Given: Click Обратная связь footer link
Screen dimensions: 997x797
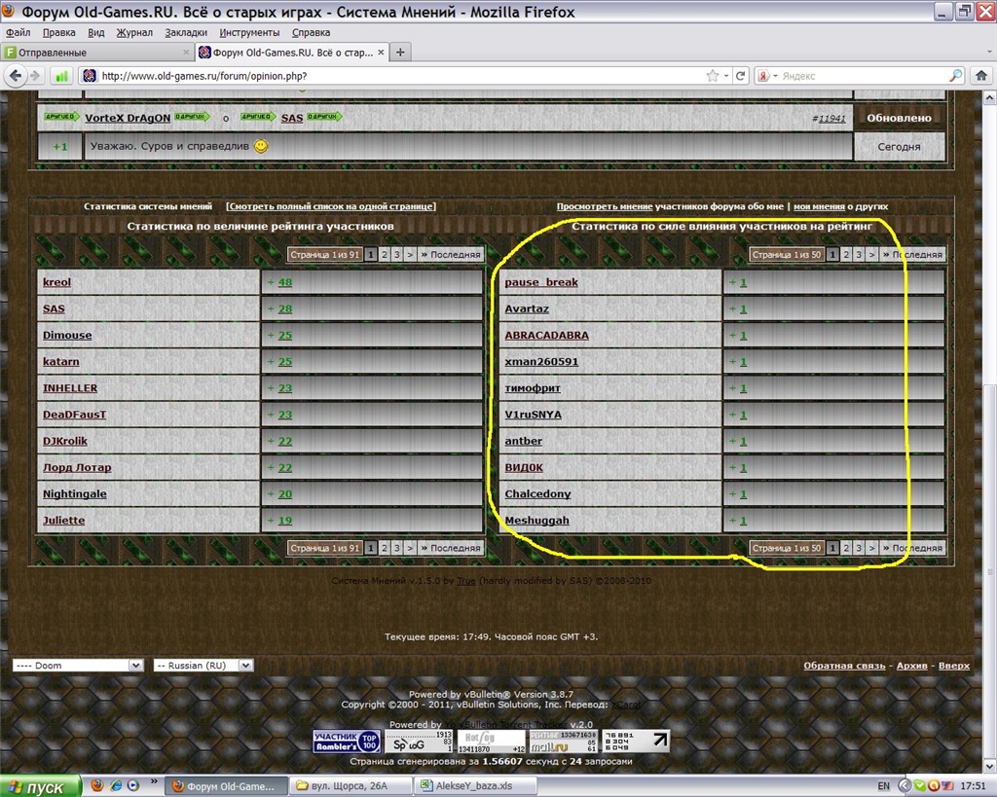Looking at the screenshot, I should (x=844, y=666).
